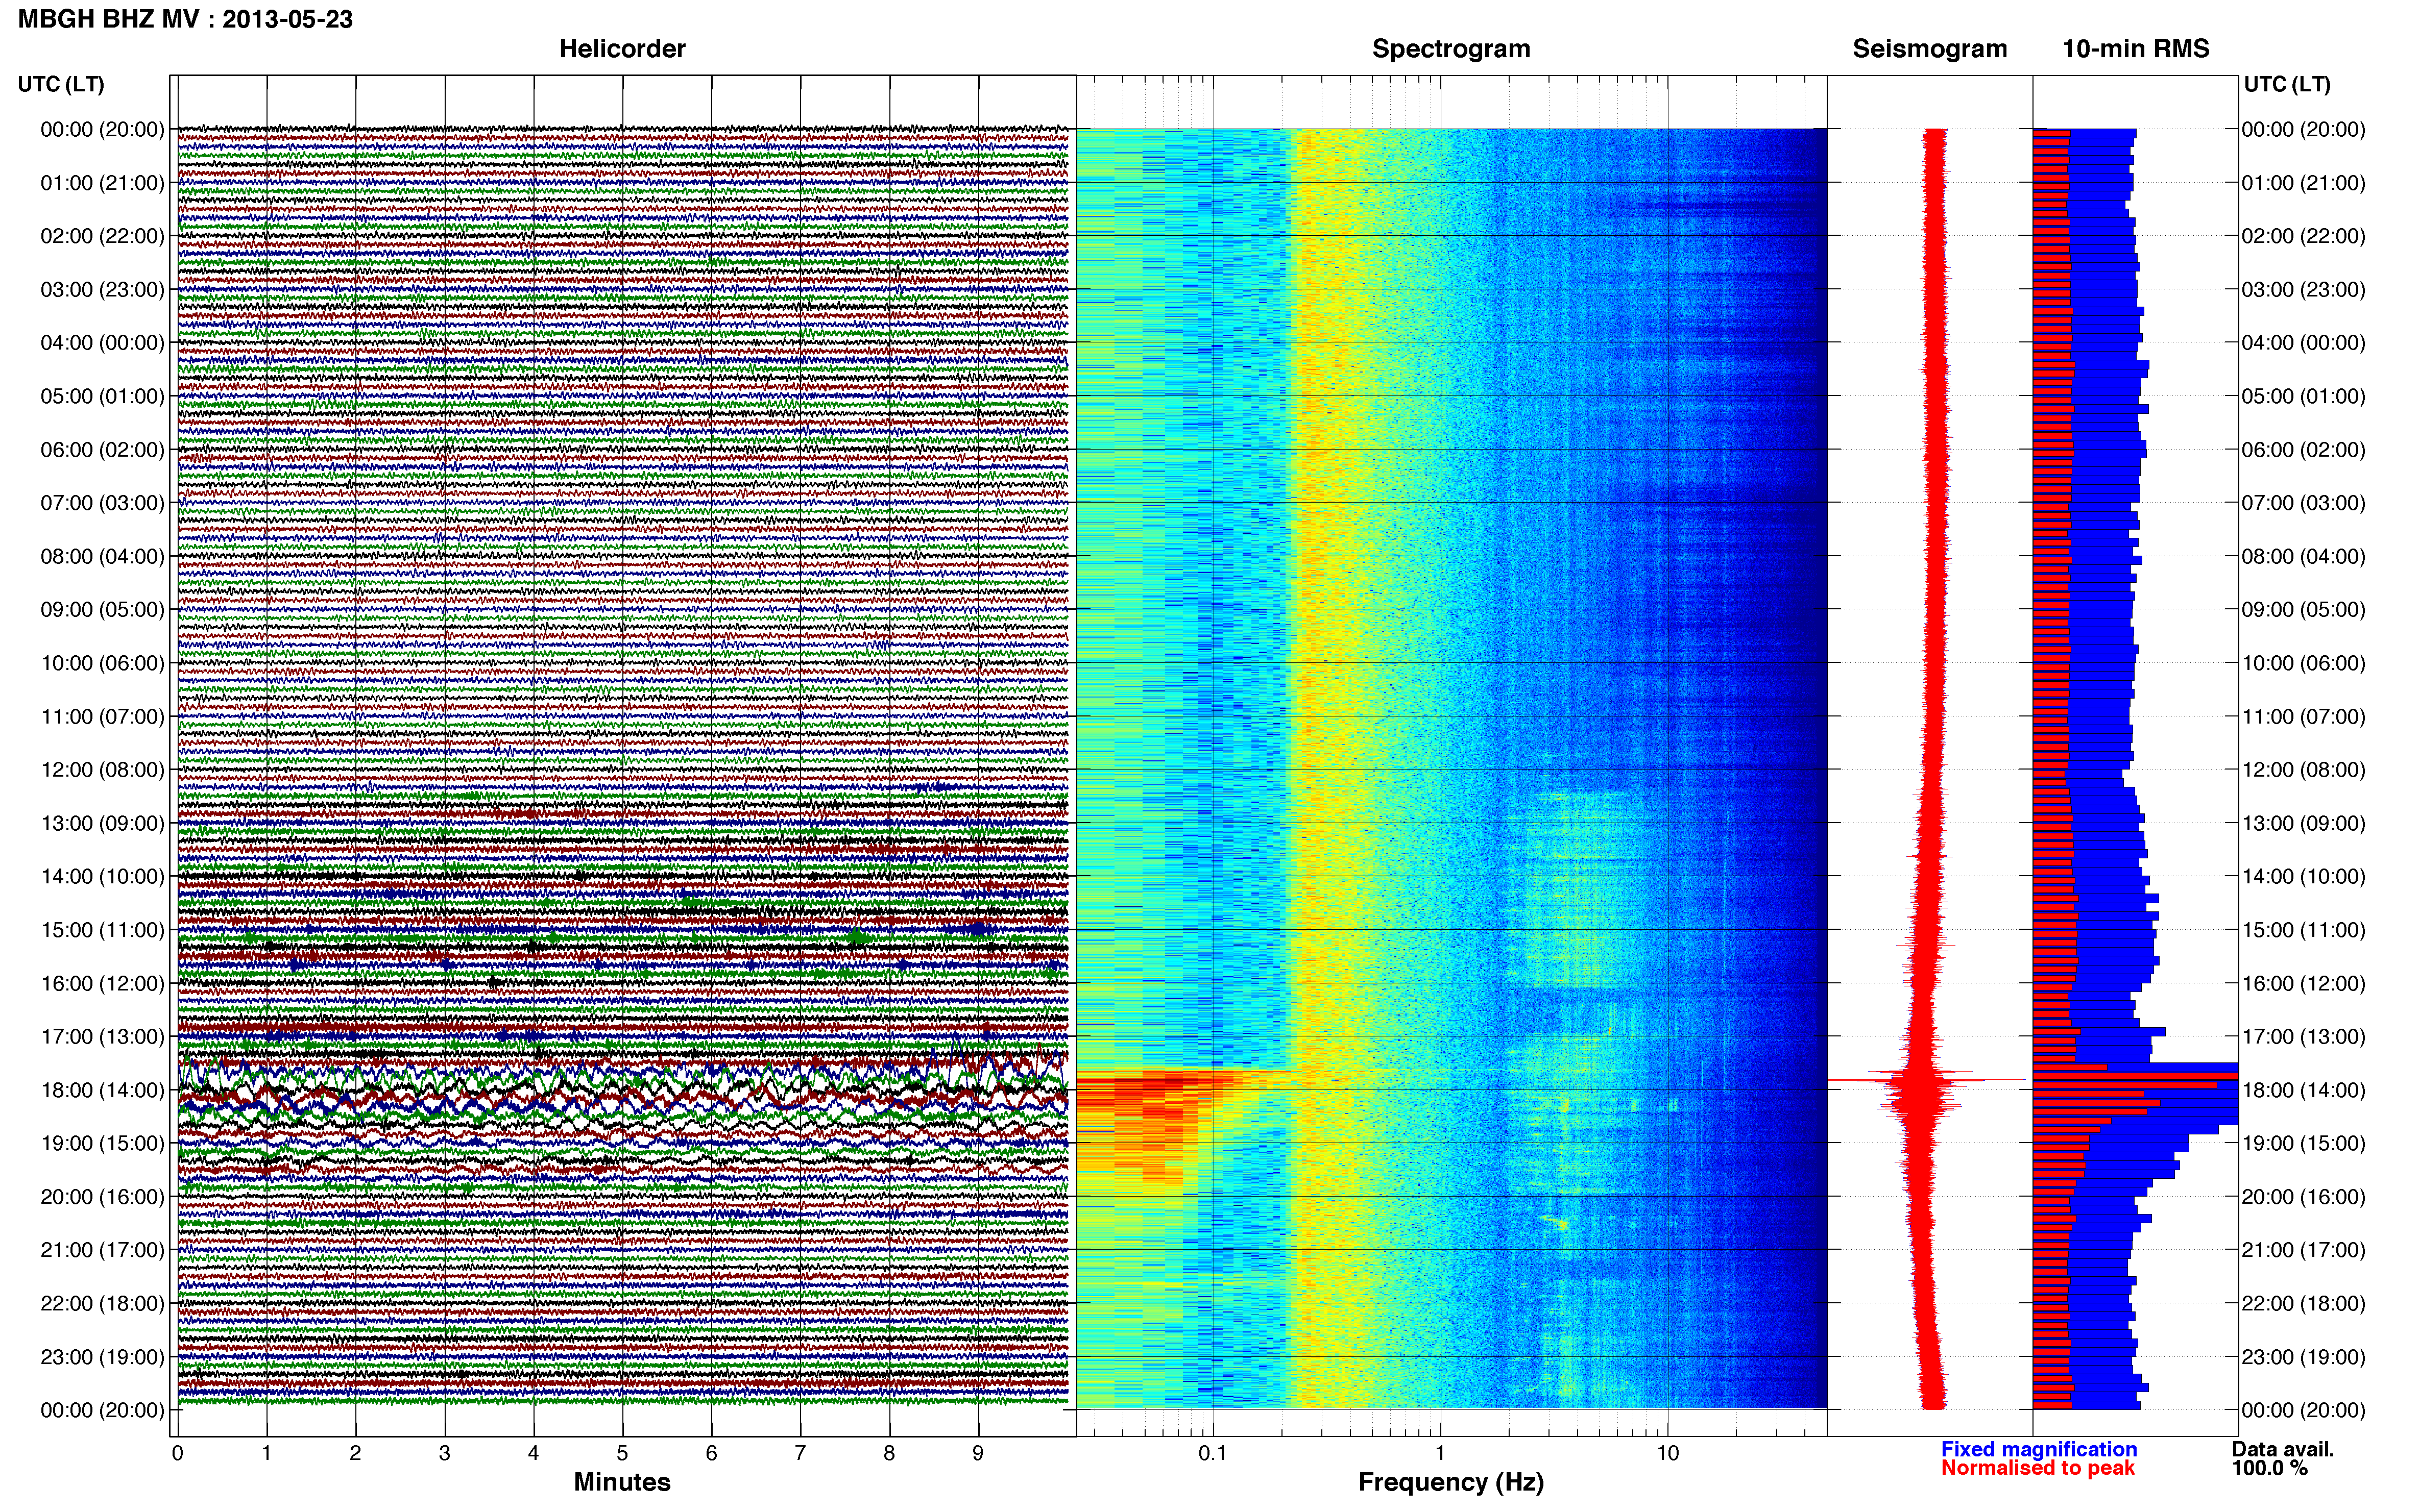Click the 'Spectrogram' panel heading

click(1450, 48)
